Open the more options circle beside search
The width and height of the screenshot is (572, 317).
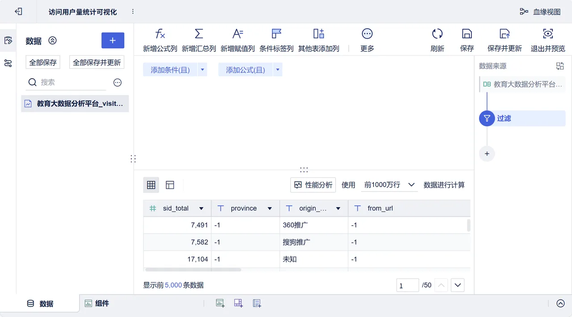118,83
